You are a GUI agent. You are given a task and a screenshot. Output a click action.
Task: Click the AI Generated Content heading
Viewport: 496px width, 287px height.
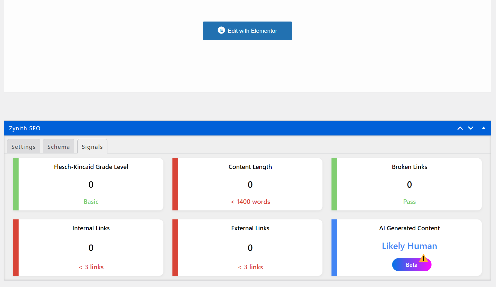coord(409,228)
